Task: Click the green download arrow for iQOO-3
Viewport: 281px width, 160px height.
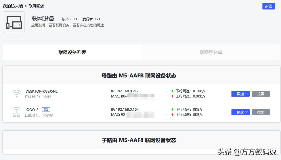Action: (172, 109)
